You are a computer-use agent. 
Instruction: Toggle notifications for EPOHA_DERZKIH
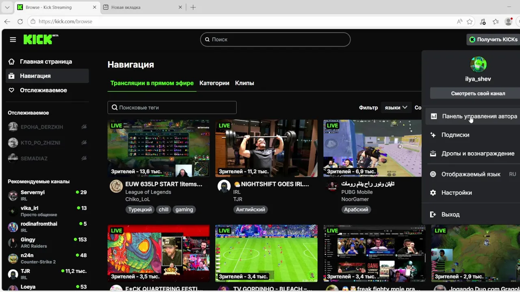tap(84, 127)
